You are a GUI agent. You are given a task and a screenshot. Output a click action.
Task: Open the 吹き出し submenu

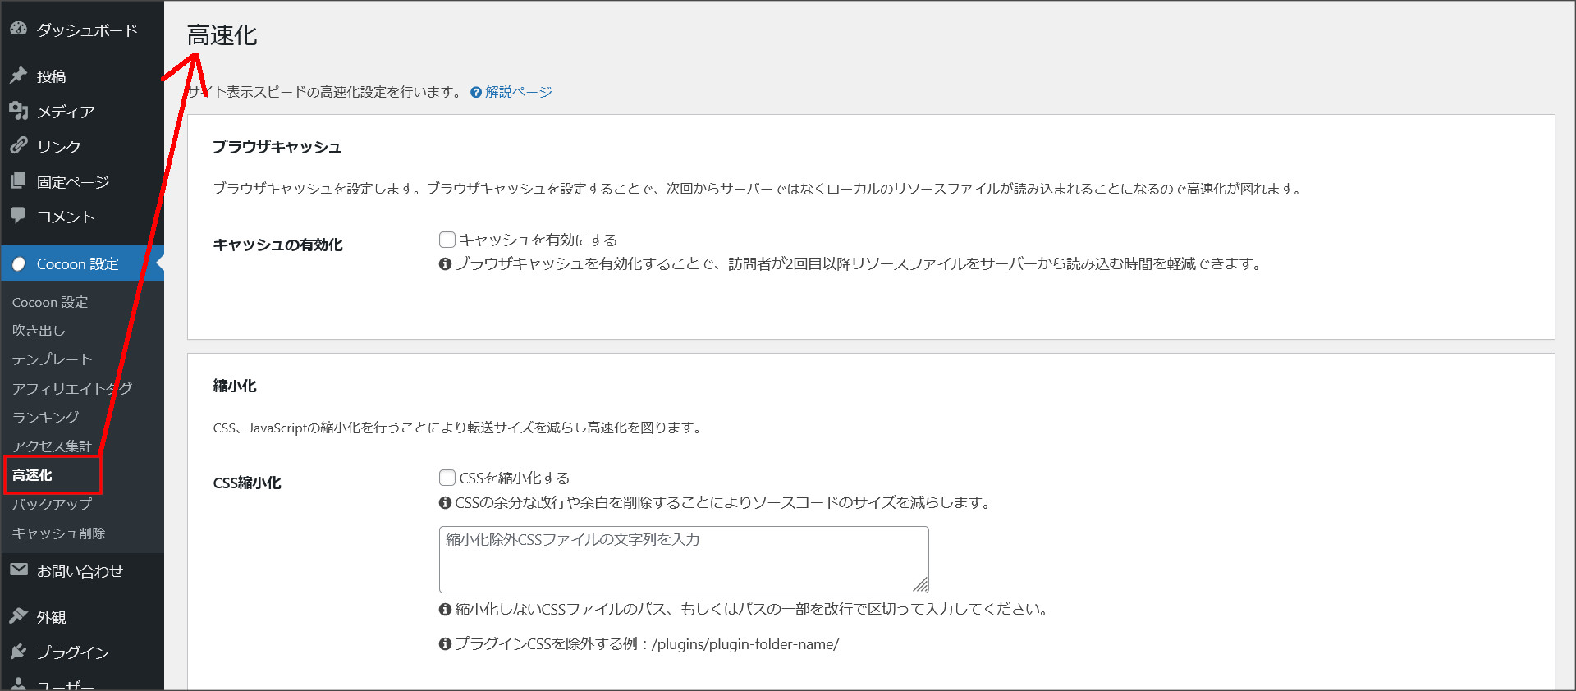coord(39,330)
